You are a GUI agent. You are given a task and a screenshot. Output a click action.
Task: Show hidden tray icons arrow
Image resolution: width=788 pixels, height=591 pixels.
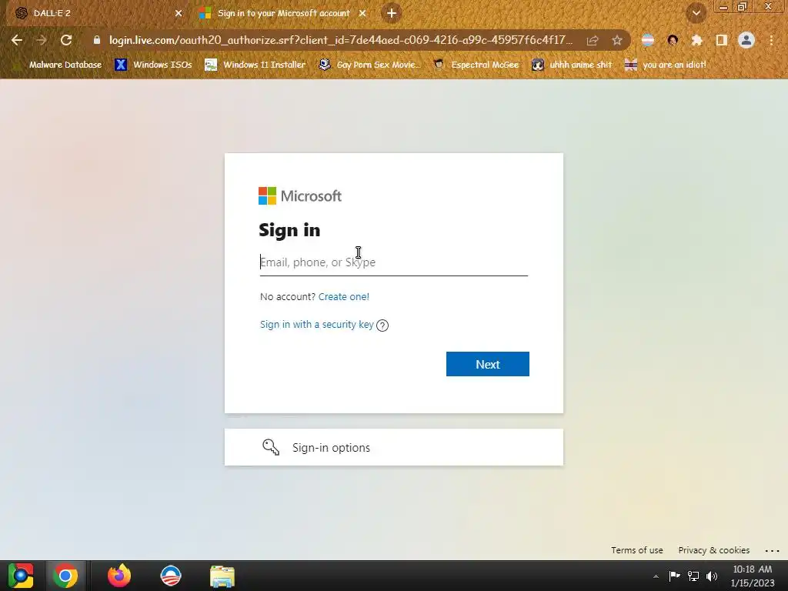pos(656,576)
